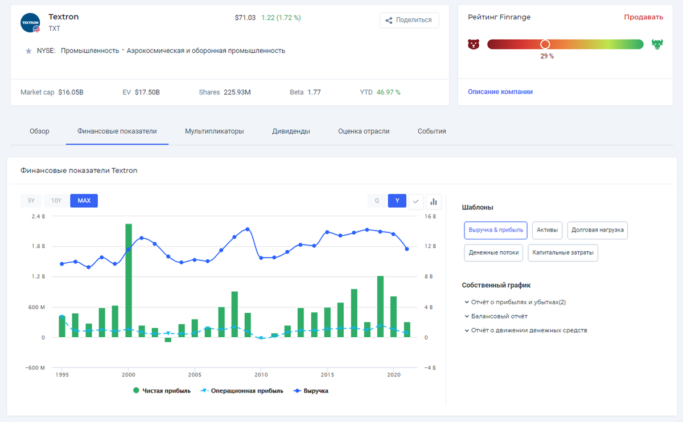Select the 10Y time range
This screenshot has width=683, height=422.
pyautogui.click(x=56, y=201)
